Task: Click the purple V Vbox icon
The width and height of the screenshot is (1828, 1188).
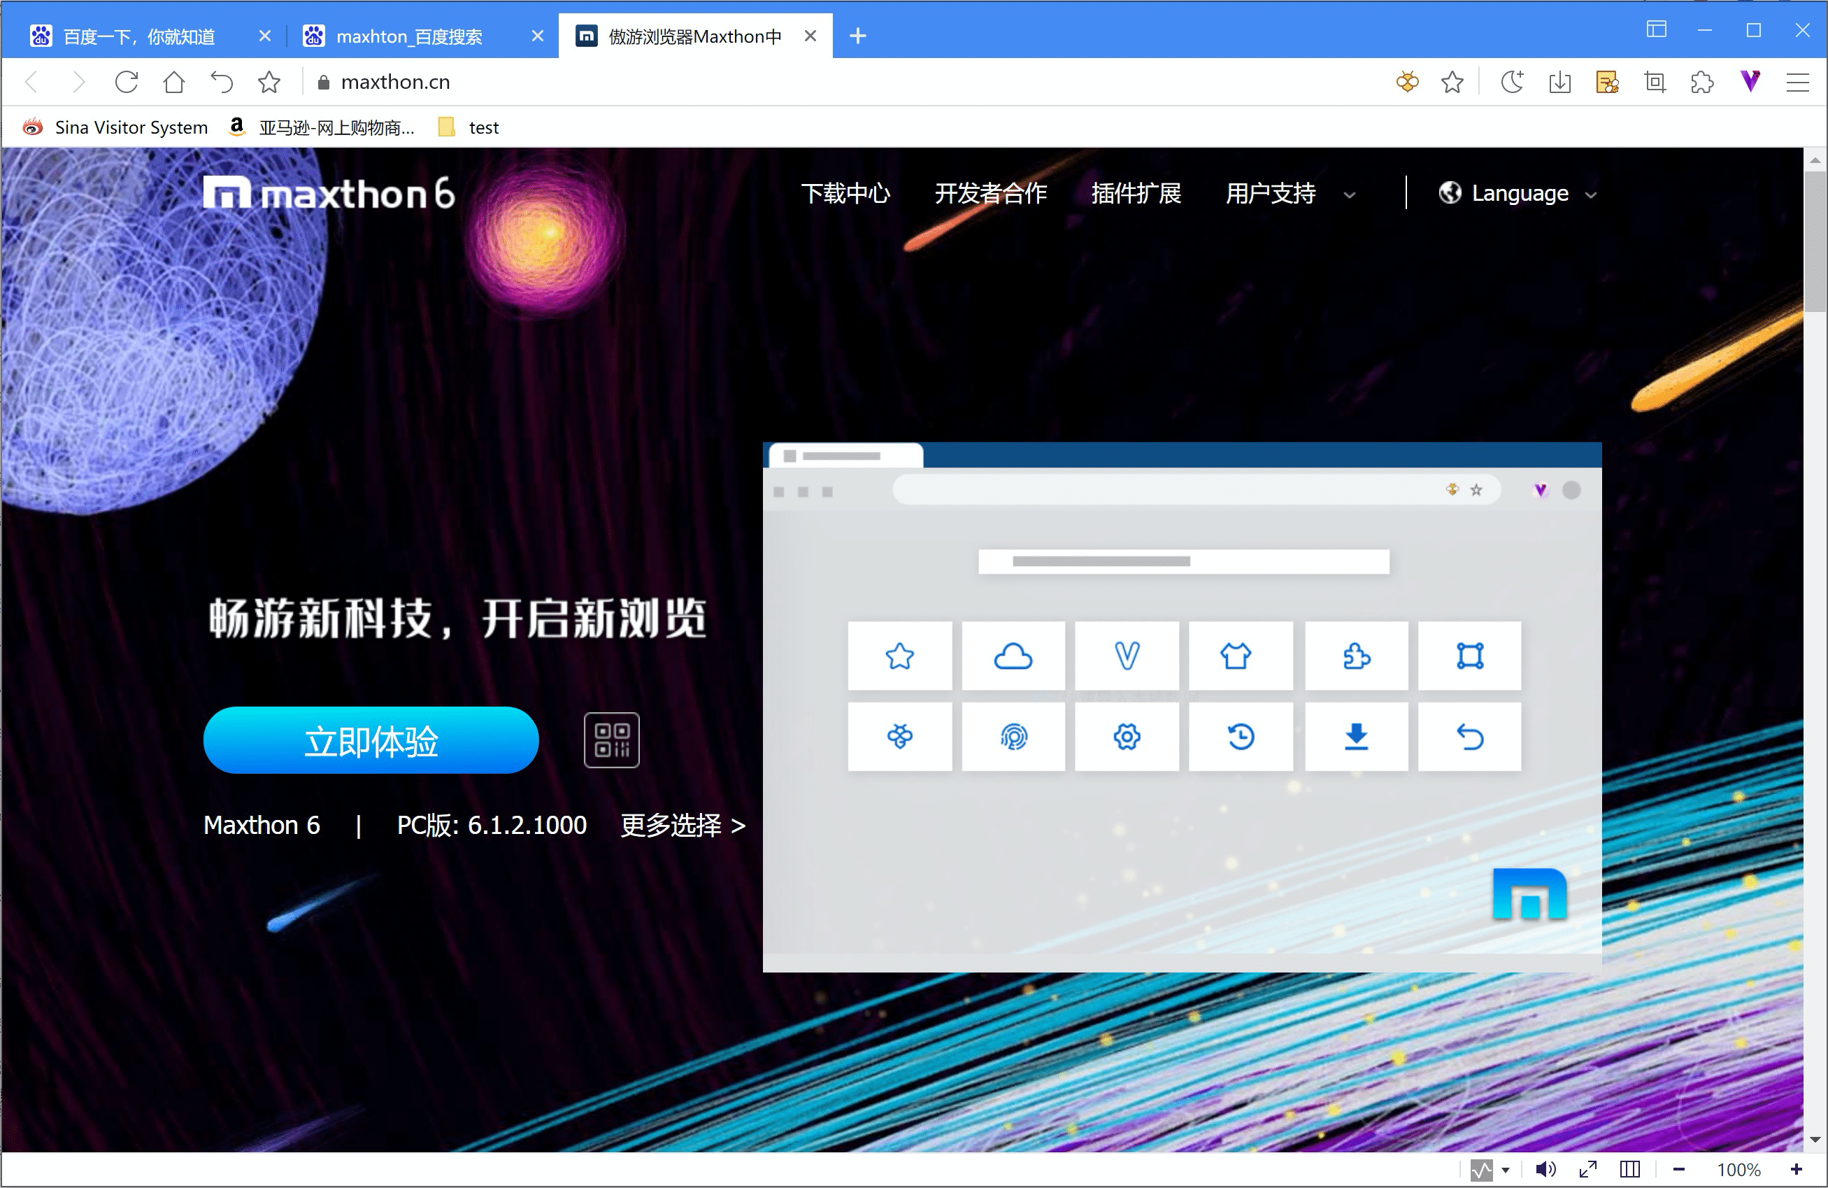Action: pos(1750,80)
